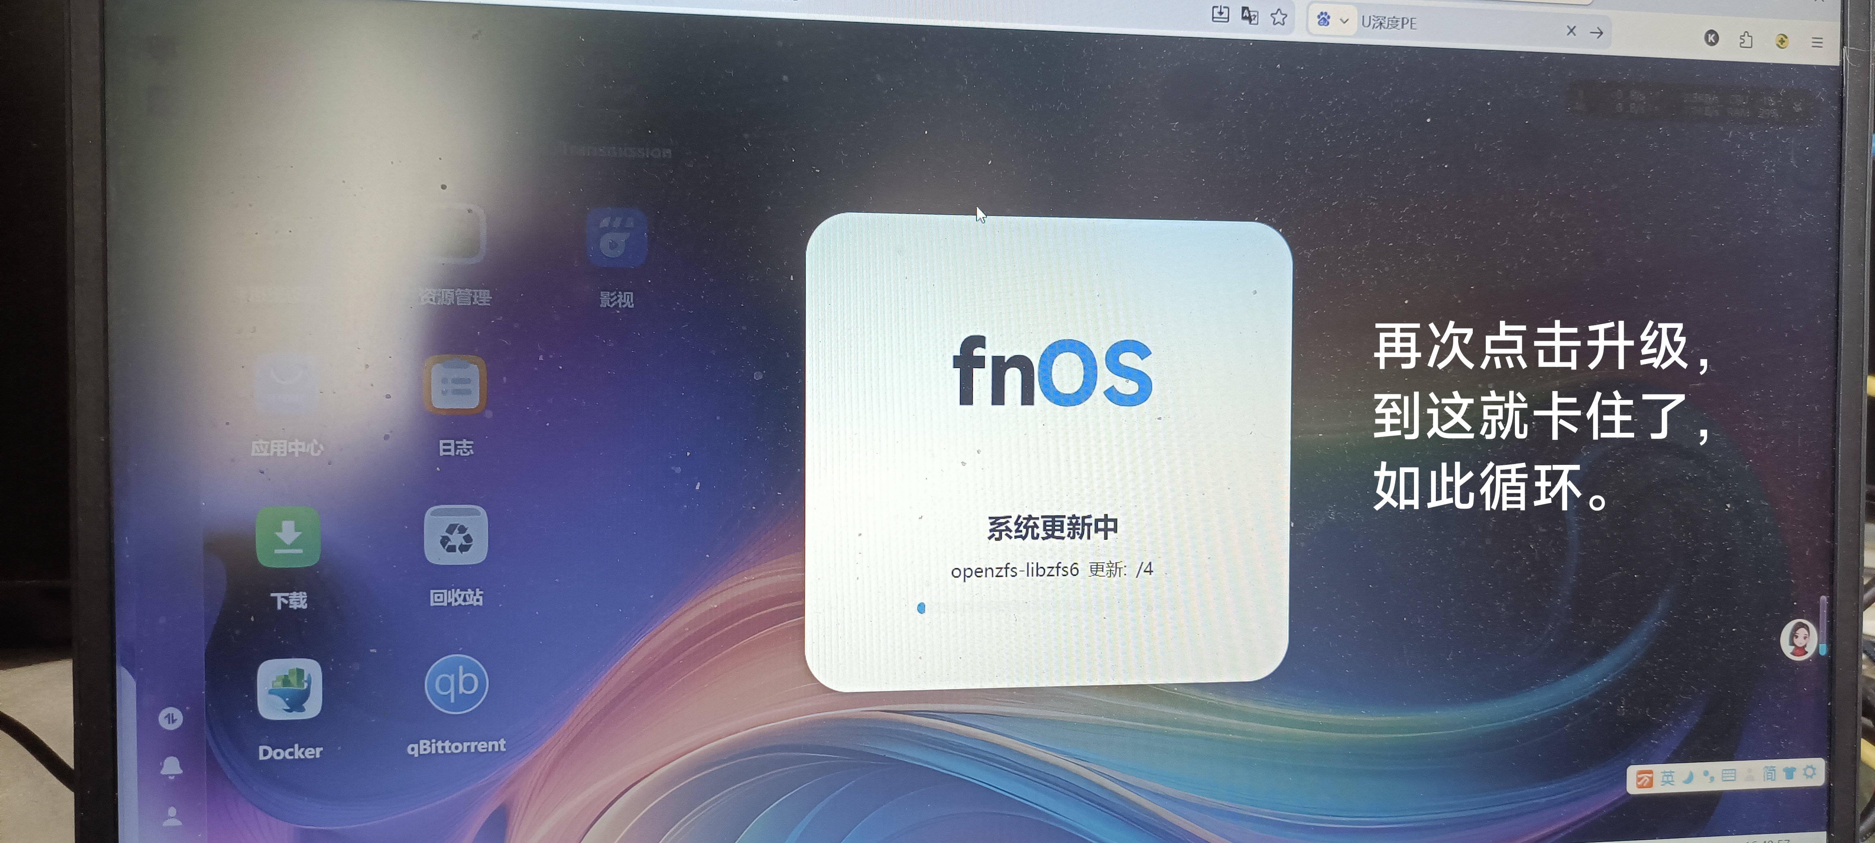Click the openzfs-libzfs6 更新 status text
This screenshot has width=1875, height=843.
coord(1052,569)
